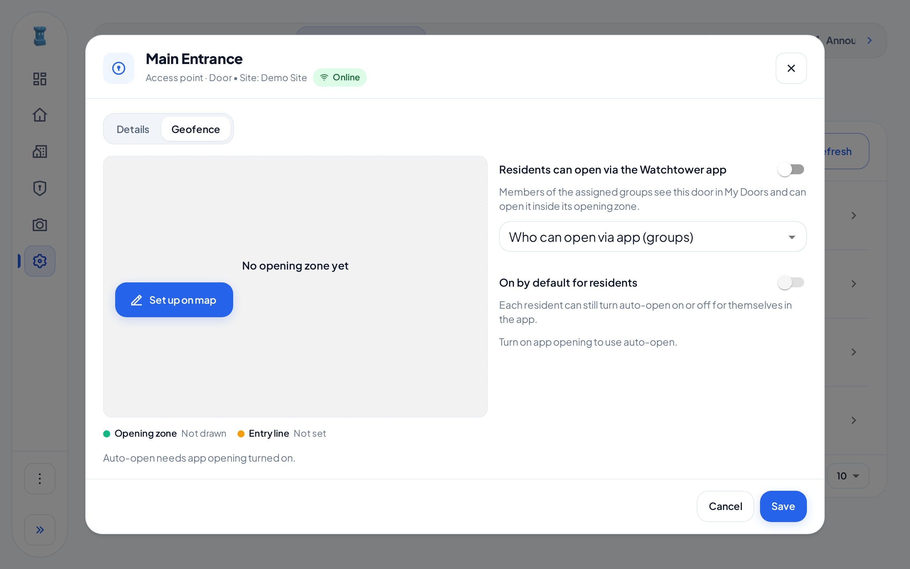910x569 pixels.
Task: Open the three-dot more menu in sidebar
Action: pyautogui.click(x=39, y=478)
